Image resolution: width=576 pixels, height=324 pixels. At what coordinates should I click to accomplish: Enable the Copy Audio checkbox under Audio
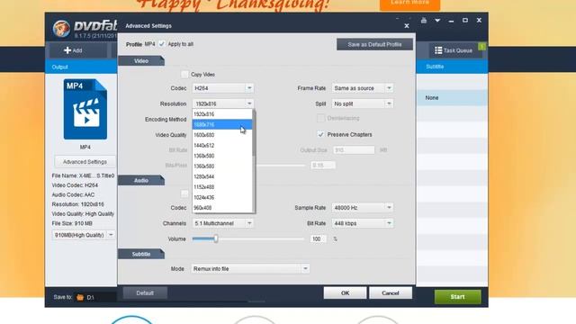click(x=184, y=193)
